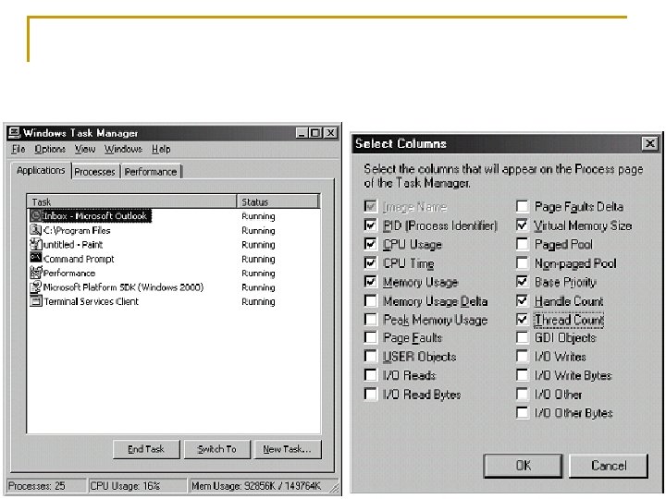
Task: Open the Windows menu
Action: coord(123,149)
